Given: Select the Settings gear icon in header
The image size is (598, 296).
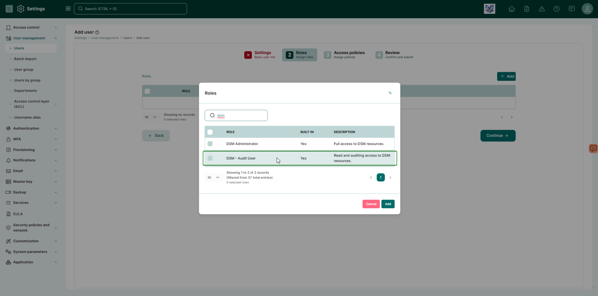Looking at the screenshot, I should click(x=21, y=9).
